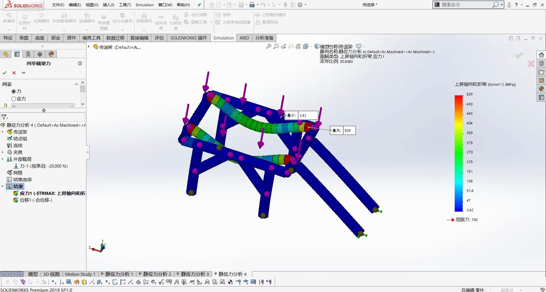Click the 最小: 2.42 callout label
The width and height of the screenshot is (546, 292).
(x=301, y=115)
